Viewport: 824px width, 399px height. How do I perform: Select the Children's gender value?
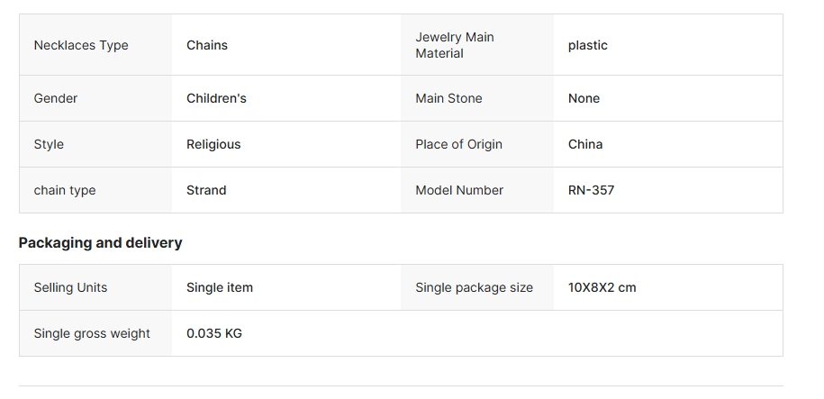coord(216,98)
